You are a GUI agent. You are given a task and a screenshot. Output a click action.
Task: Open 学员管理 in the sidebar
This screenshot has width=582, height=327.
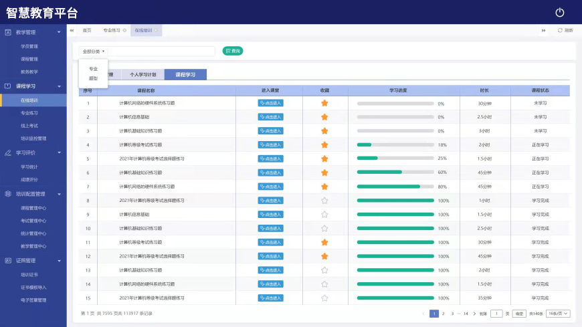(x=29, y=46)
